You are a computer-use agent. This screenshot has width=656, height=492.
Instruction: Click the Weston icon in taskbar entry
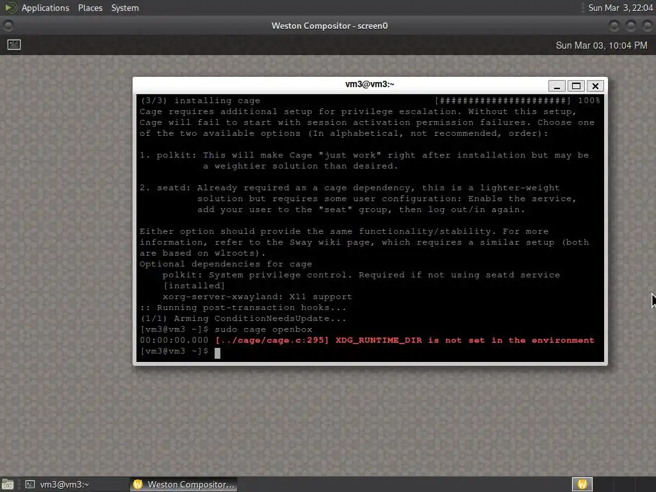[x=138, y=484]
